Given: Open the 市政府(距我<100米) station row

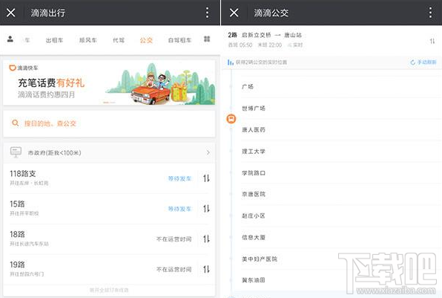Looking at the screenshot, I should [x=109, y=152].
